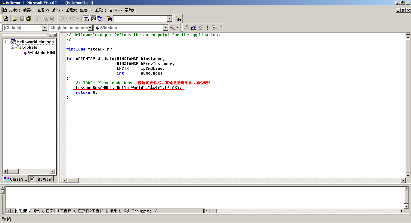Switch to 调试 output tab
The width and height of the screenshot is (411, 223).
pyautogui.click(x=36, y=211)
